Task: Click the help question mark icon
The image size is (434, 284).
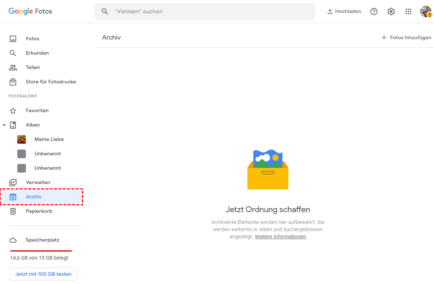Action: pos(374,12)
